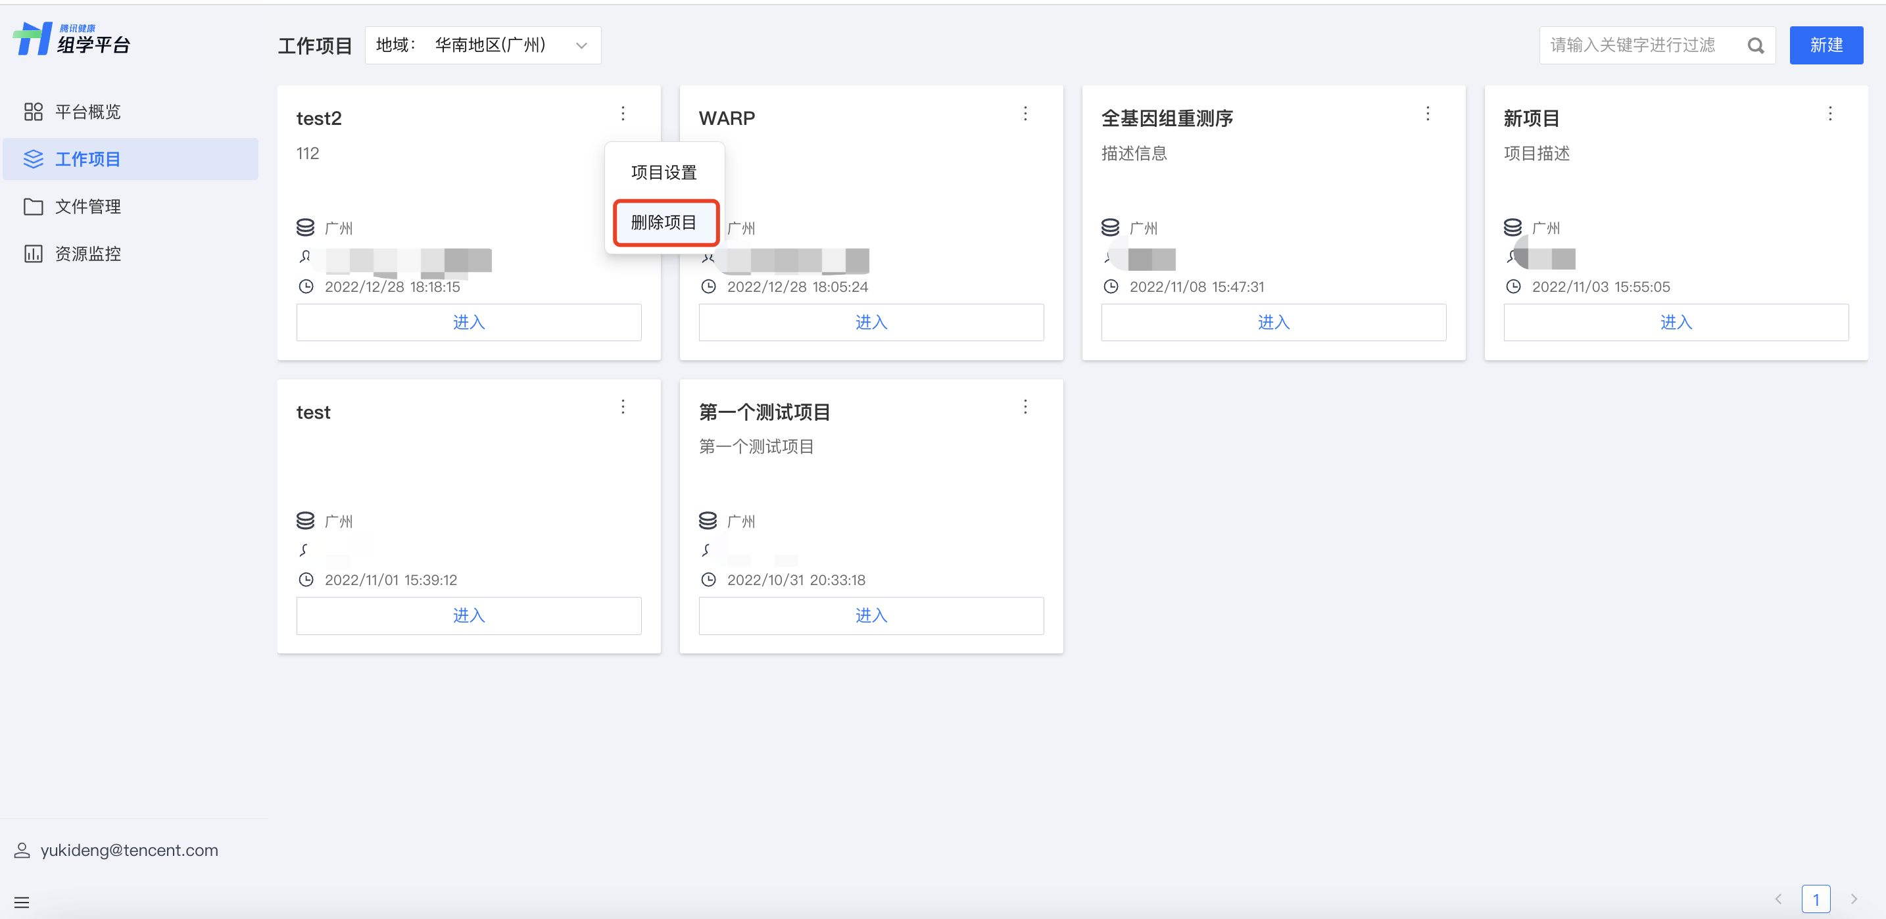
Task: Click the blue 新建 button
Action: [x=1826, y=45]
